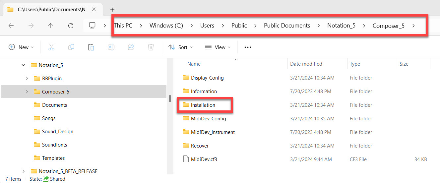440x184 pixels.
Task: Click Public Documents in the address breadcrumb
Action: [287, 26]
